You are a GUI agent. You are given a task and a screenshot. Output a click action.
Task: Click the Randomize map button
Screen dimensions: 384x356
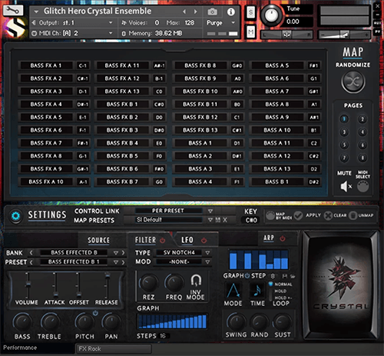[x=353, y=82]
